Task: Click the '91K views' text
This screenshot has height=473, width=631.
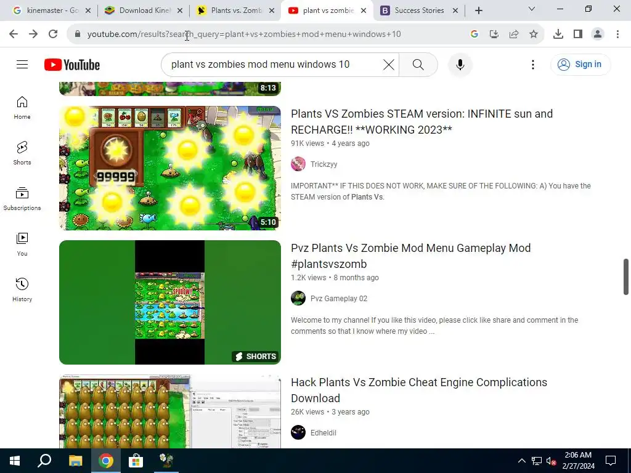Action: 307,144
